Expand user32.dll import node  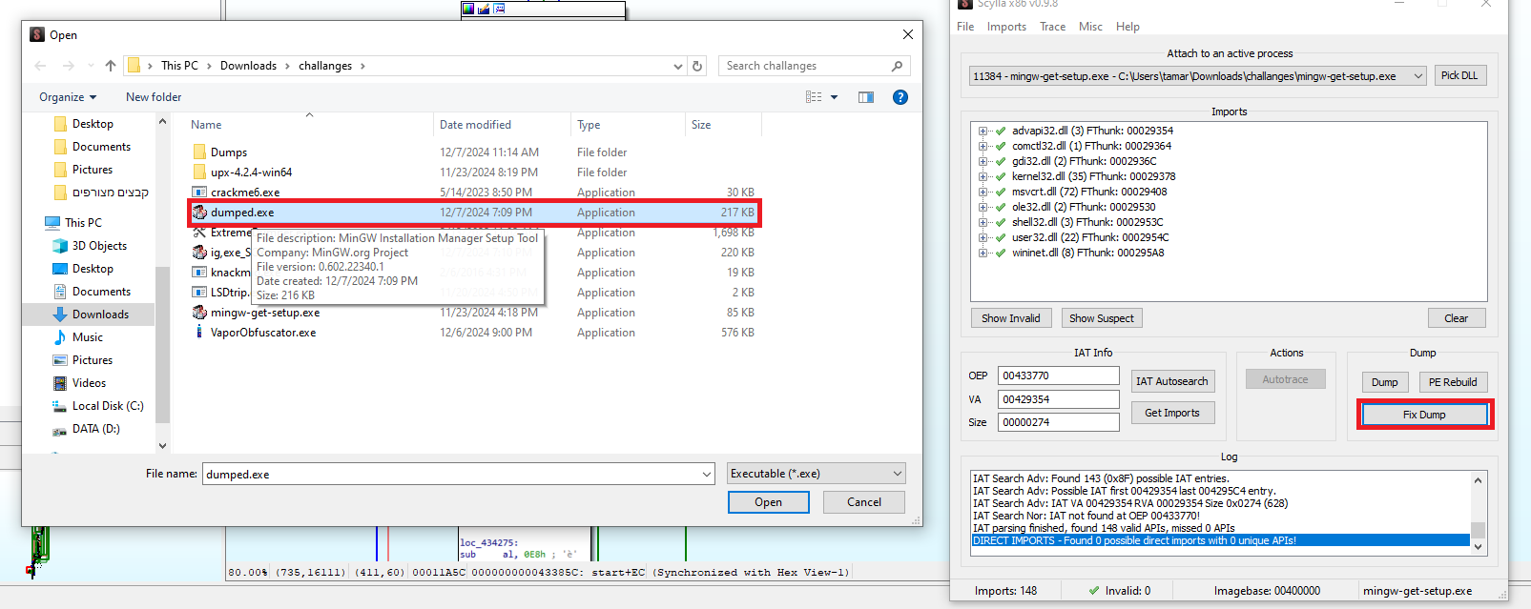click(983, 238)
